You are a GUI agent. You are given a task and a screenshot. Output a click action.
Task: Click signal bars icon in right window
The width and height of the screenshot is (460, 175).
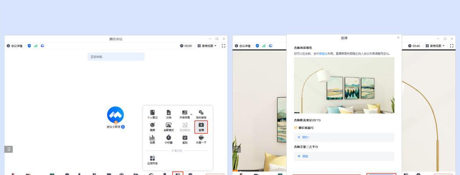264,46
